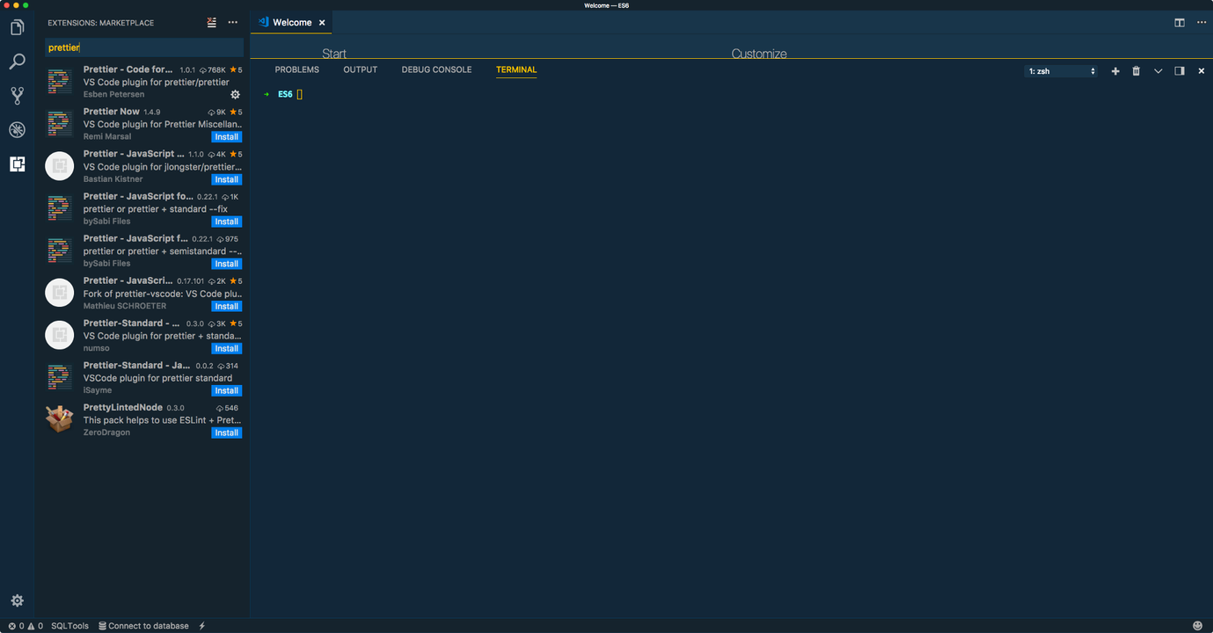This screenshot has width=1213, height=633.
Task: Select the TERMINAL panel tab
Action: coord(516,69)
